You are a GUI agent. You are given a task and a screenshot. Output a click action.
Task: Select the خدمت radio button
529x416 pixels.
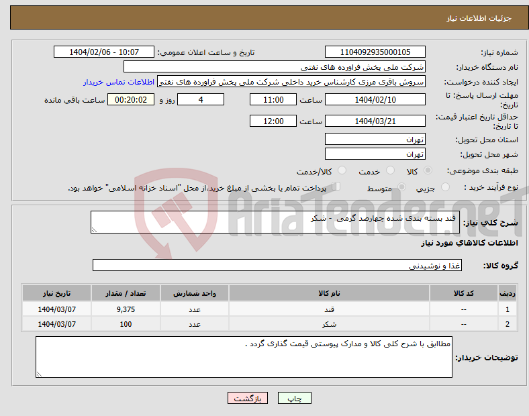click(390, 170)
